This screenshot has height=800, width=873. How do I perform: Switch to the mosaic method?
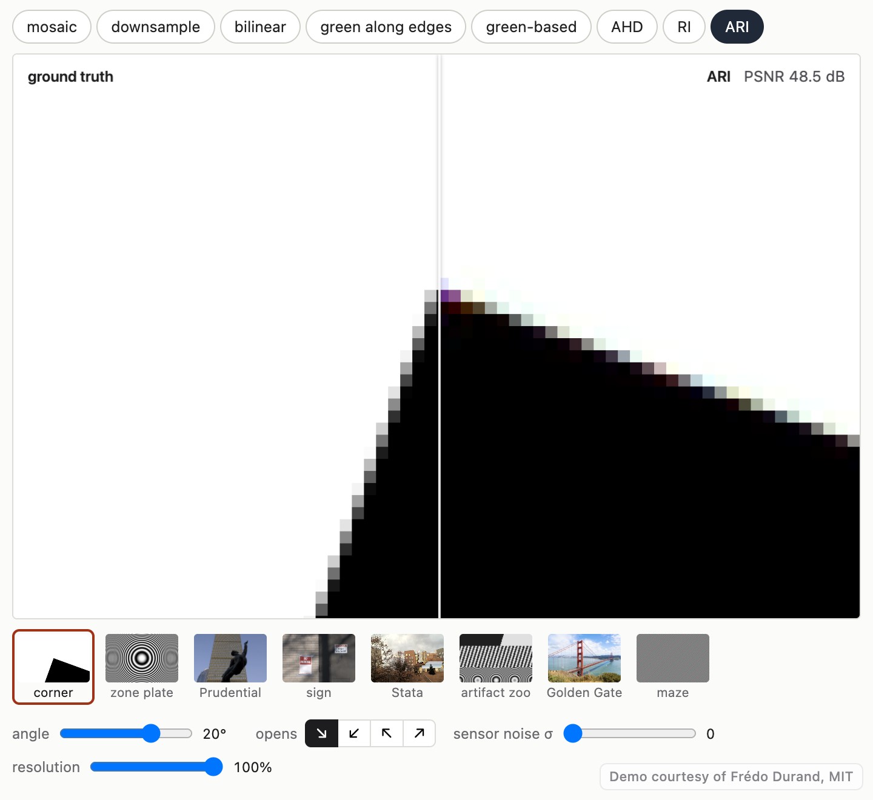tap(52, 27)
